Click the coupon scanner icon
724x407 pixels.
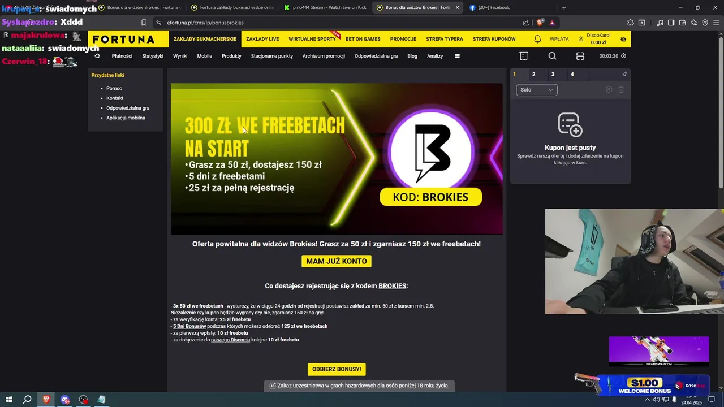coord(580,56)
